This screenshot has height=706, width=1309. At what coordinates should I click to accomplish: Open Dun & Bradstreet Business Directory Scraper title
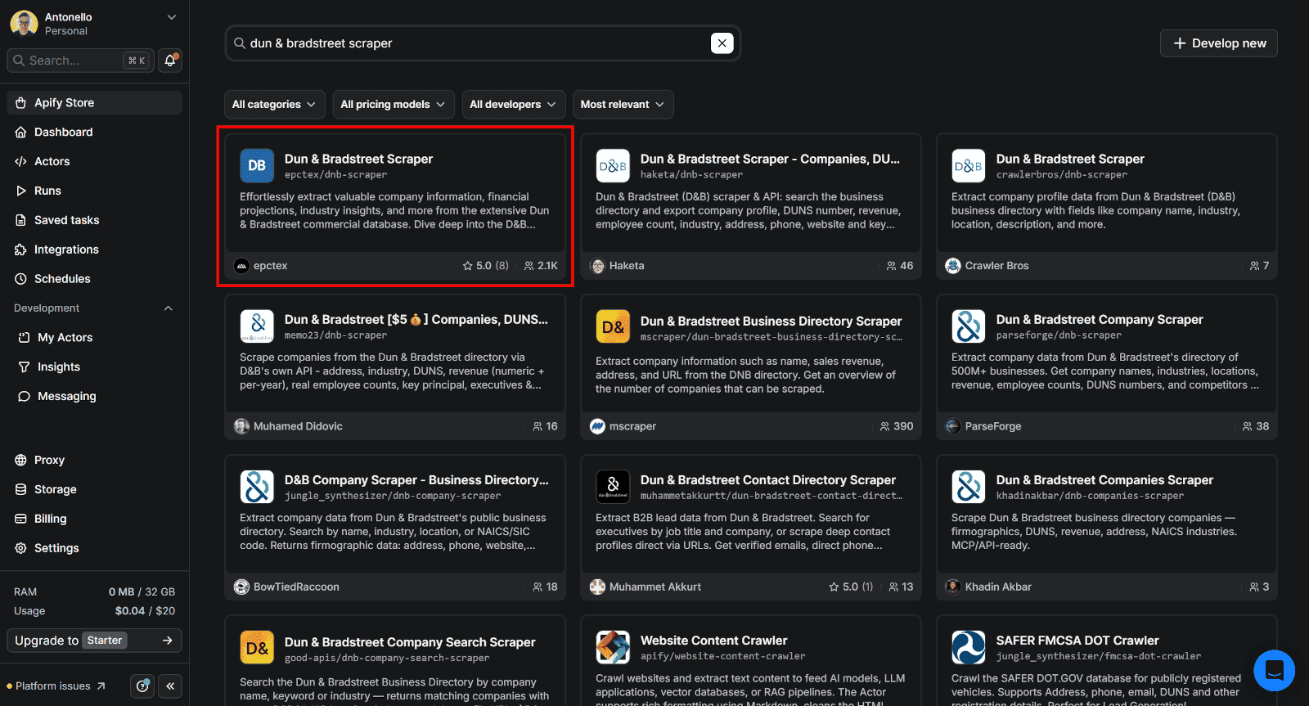point(771,322)
